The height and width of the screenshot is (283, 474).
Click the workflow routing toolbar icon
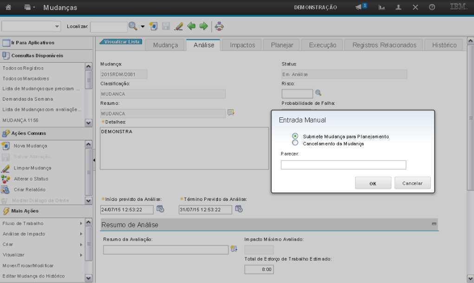tap(219, 26)
